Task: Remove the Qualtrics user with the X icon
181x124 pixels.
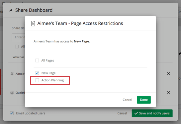Action: [x=168, y=92]
